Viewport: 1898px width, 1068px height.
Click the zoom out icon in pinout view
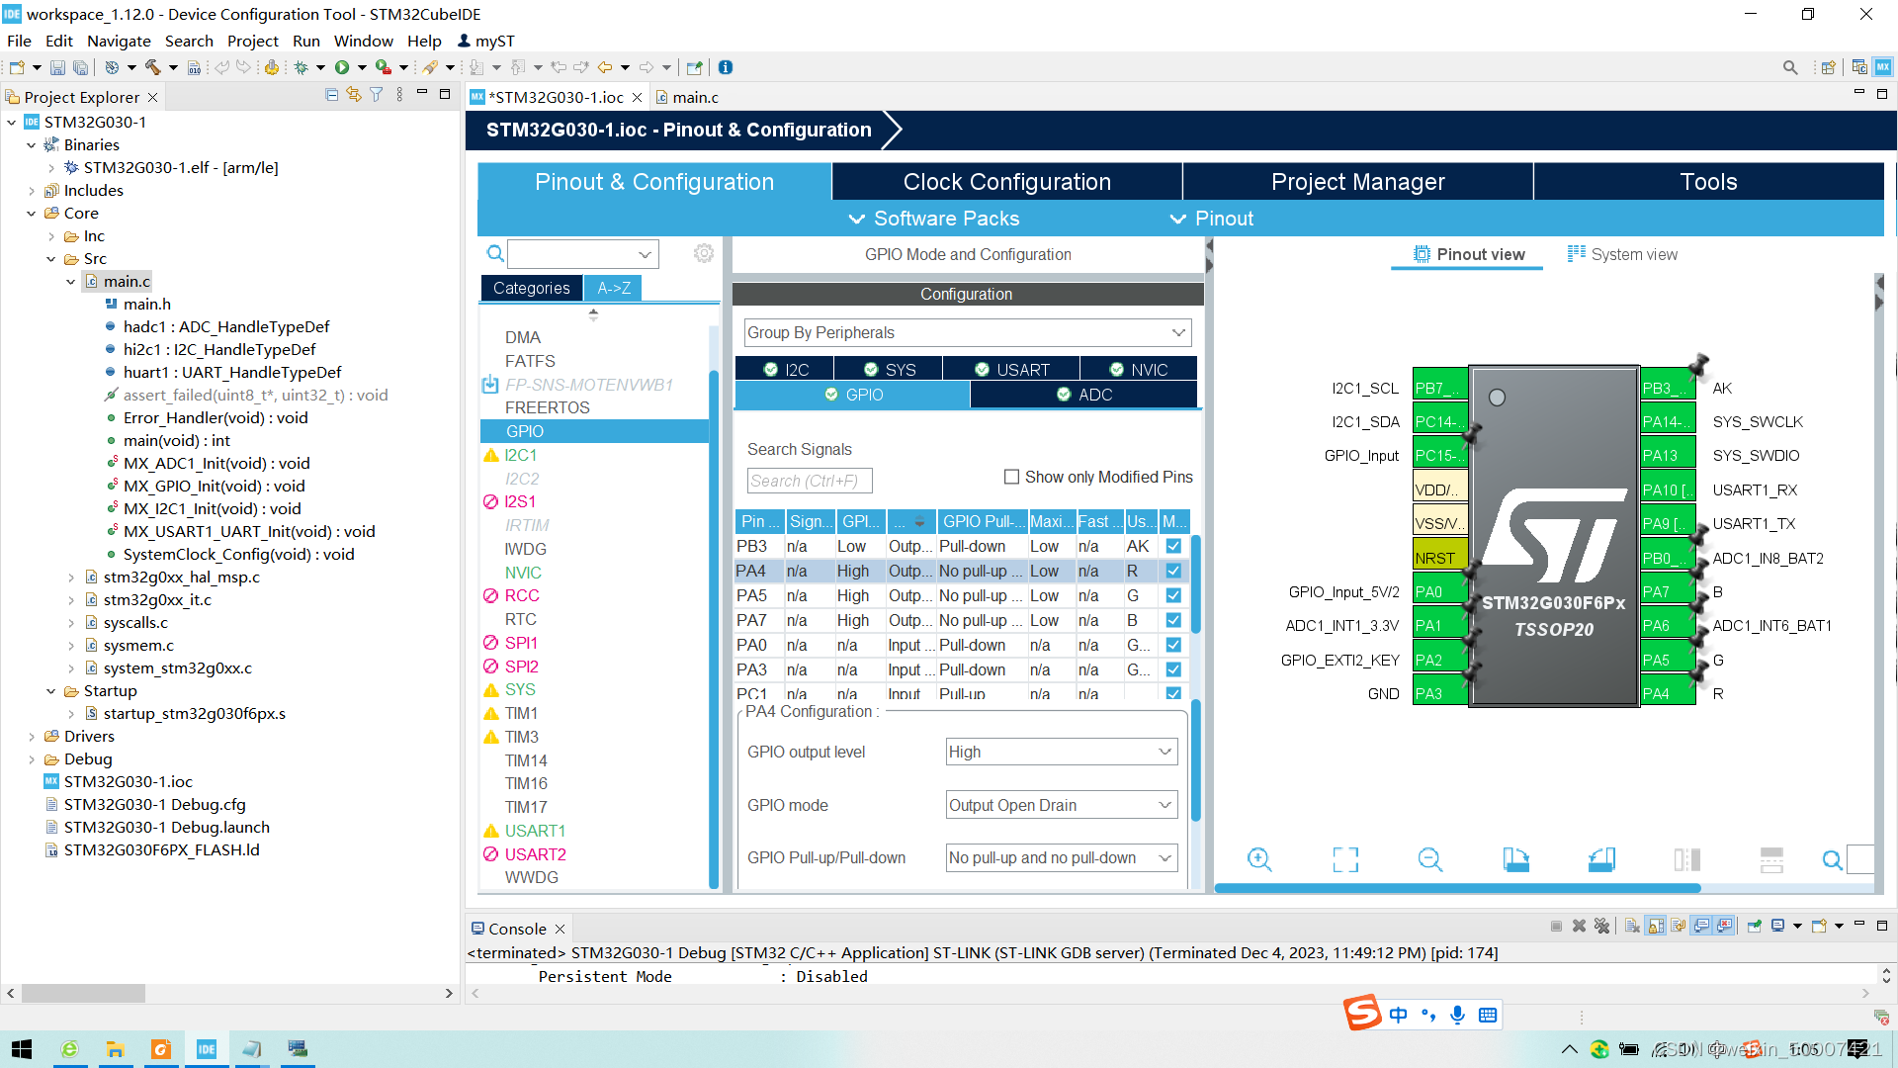(1430, 859)
